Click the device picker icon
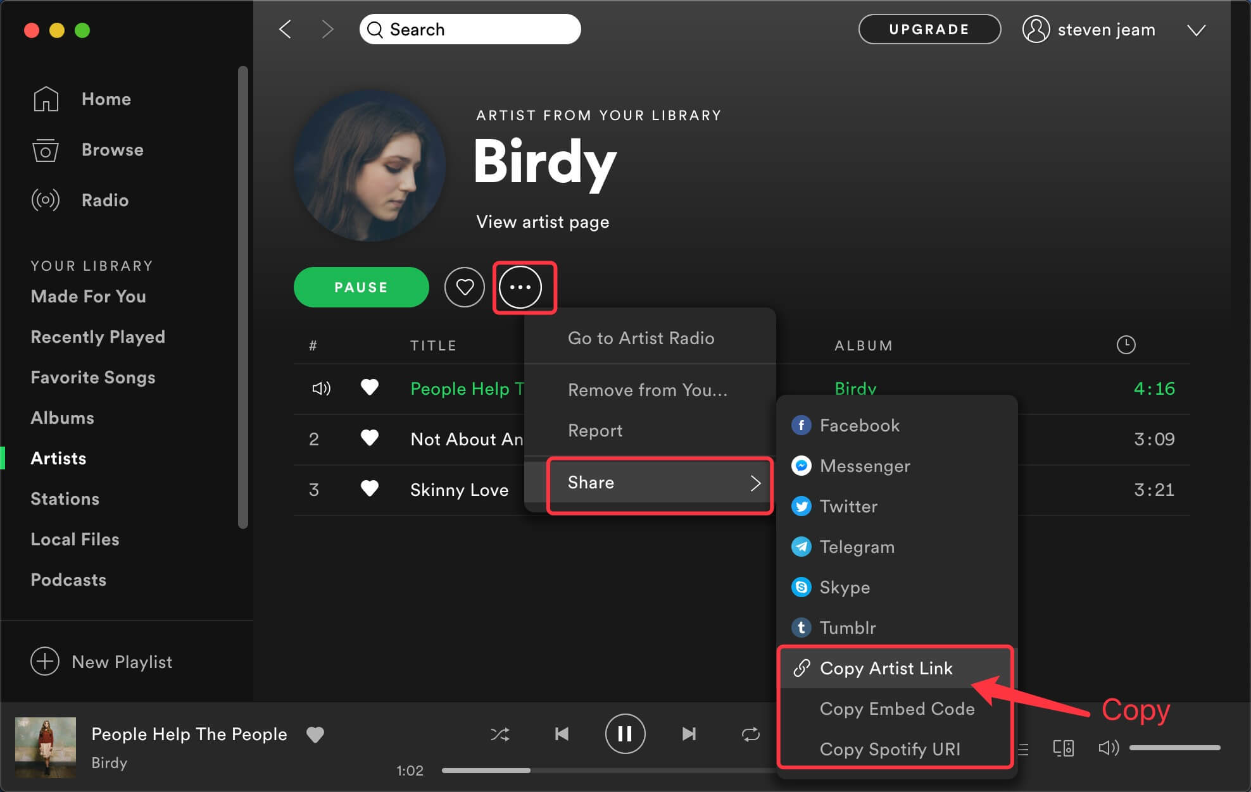Screen dimensions: 1251x792 tap(1061, 748)
